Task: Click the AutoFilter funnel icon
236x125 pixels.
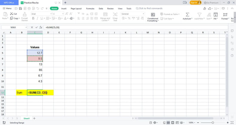Action: (x=199, y=15)
